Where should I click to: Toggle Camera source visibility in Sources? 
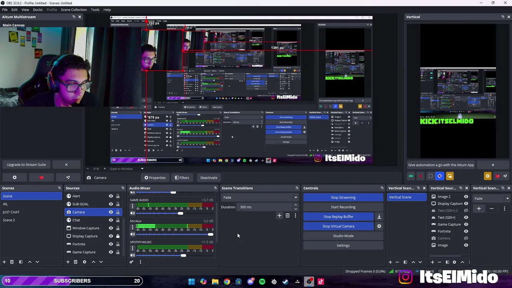(x=111, y=212)
